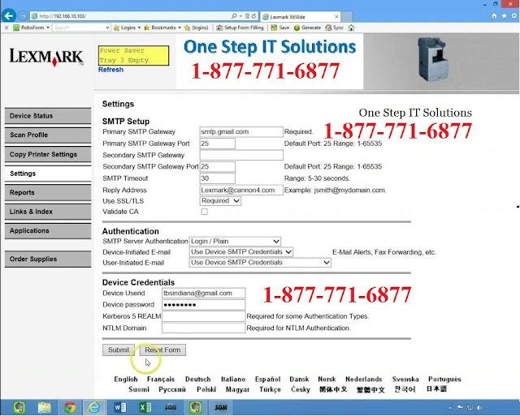
Task: Open Use SSL/TLS dropdown
Action: pyautogui.click(x=220, y=201)
